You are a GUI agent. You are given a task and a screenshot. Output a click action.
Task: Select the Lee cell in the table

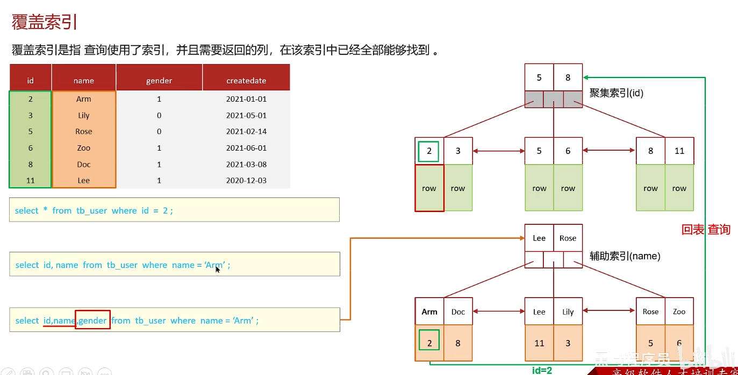coord(84,180)
